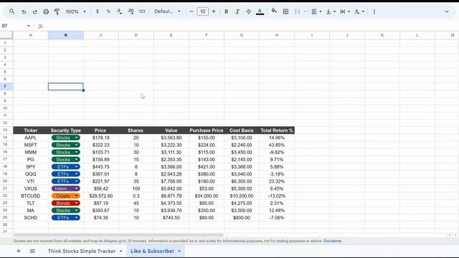The image size is (459, 258).
Task: Open TLT Bonds security type dropdown
Action: pos(77,203)
